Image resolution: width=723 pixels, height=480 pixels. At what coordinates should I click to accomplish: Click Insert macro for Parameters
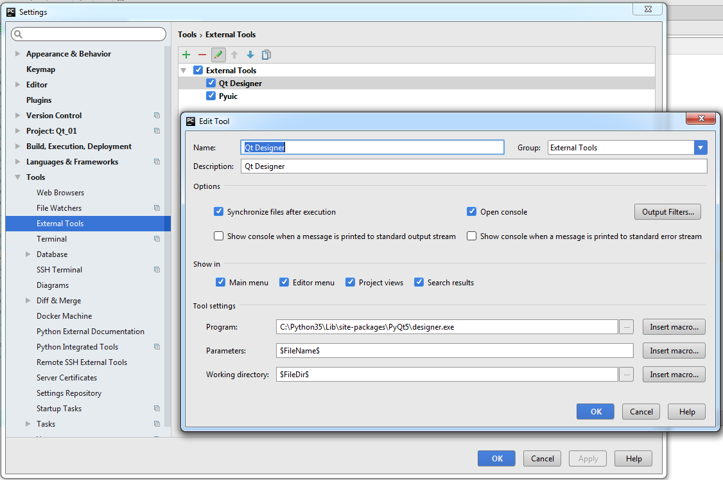click(674, 351)
